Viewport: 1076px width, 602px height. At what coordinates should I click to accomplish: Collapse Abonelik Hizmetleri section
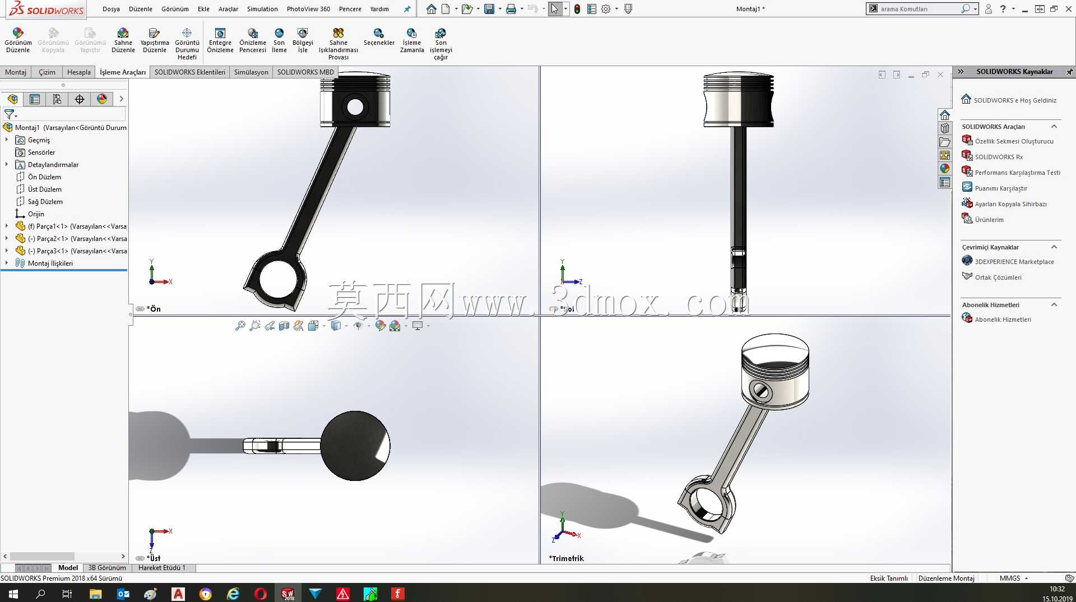tap(1054, 305)
